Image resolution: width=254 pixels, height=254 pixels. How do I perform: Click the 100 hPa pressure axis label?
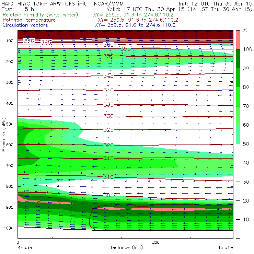[x=10, y=41]
